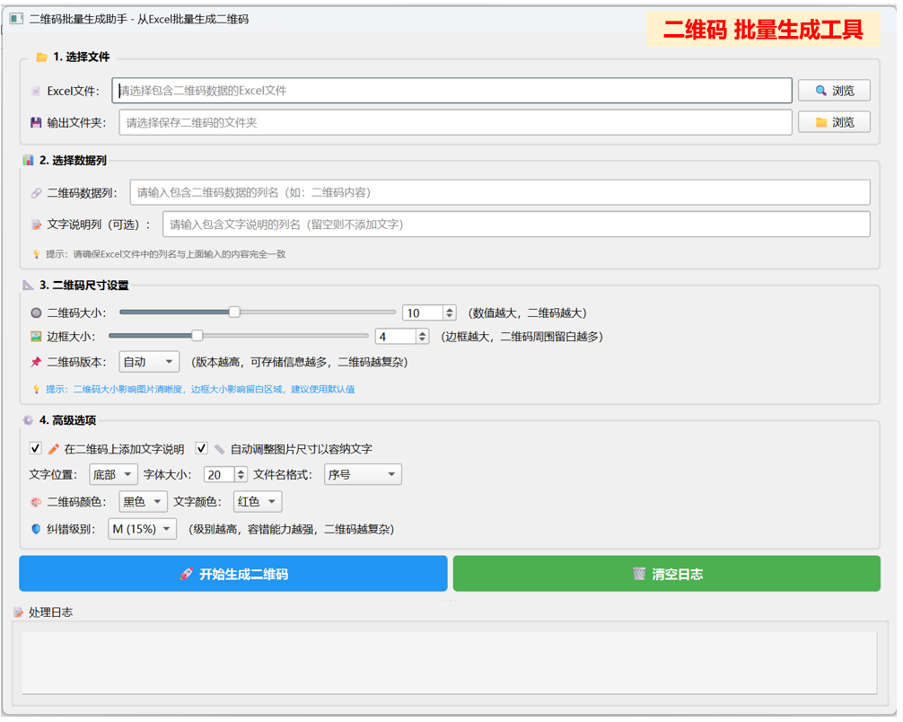Click the chart icon beside 选择数据列 heading
Screen dimensions: 903x722
click(28, 160)
